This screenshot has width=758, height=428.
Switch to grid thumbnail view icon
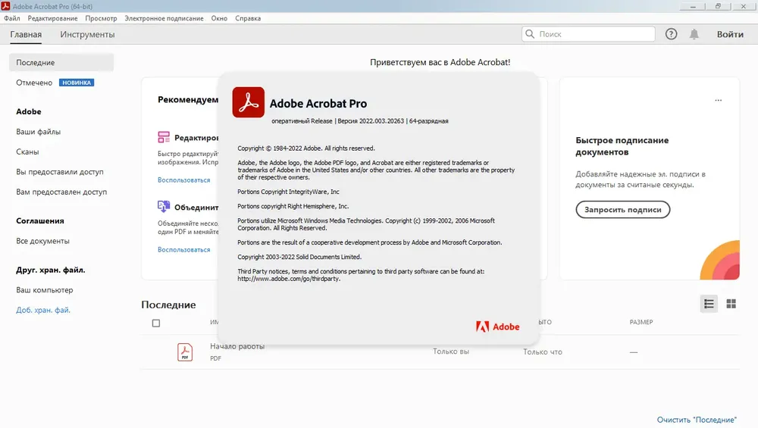[731, 304]
